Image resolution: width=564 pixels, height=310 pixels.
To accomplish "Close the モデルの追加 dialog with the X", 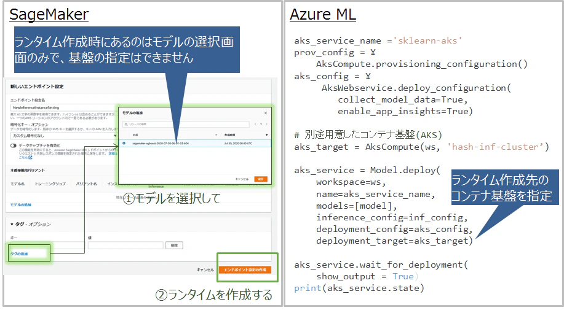I will click(266, 113).
